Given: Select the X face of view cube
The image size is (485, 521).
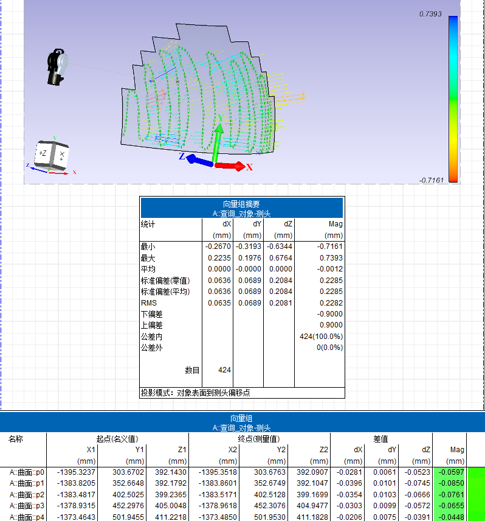Looking at the screenshot, I should click(61, 156).
